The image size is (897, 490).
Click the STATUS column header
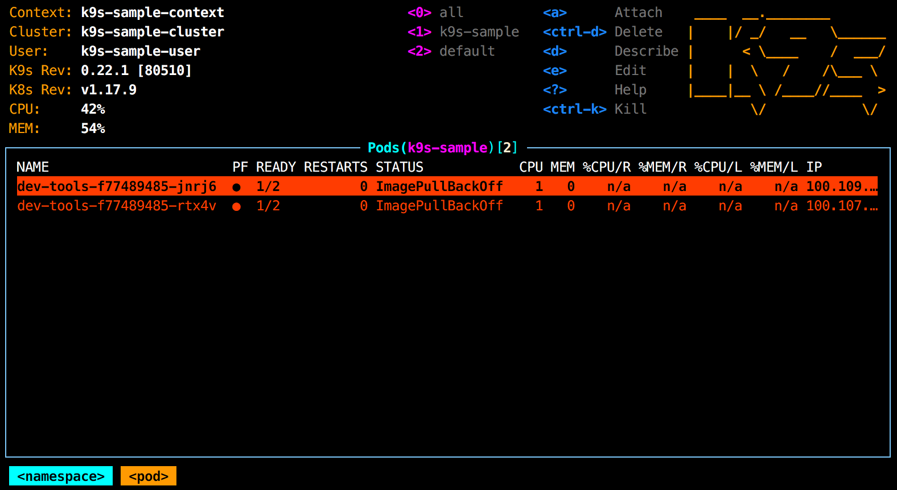[400, 167]
